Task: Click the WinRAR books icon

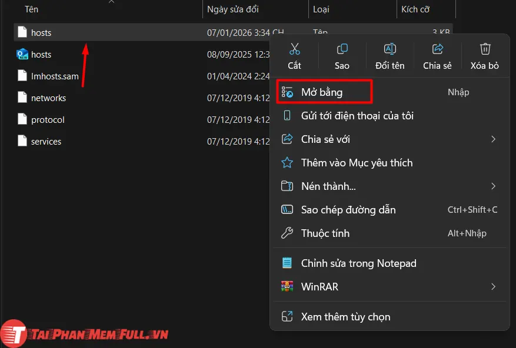Action: pos(288,286)
